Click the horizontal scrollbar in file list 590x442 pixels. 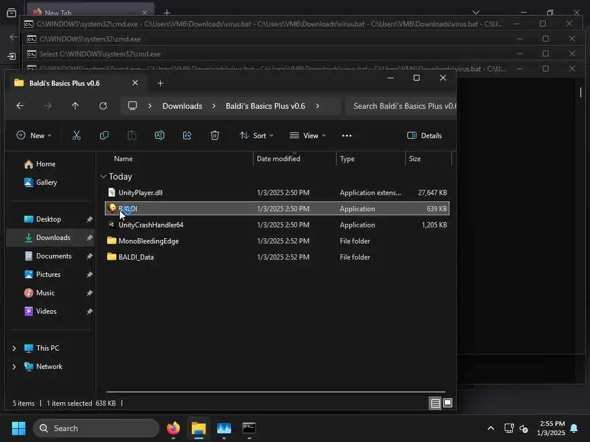click(x=276, y=391)
